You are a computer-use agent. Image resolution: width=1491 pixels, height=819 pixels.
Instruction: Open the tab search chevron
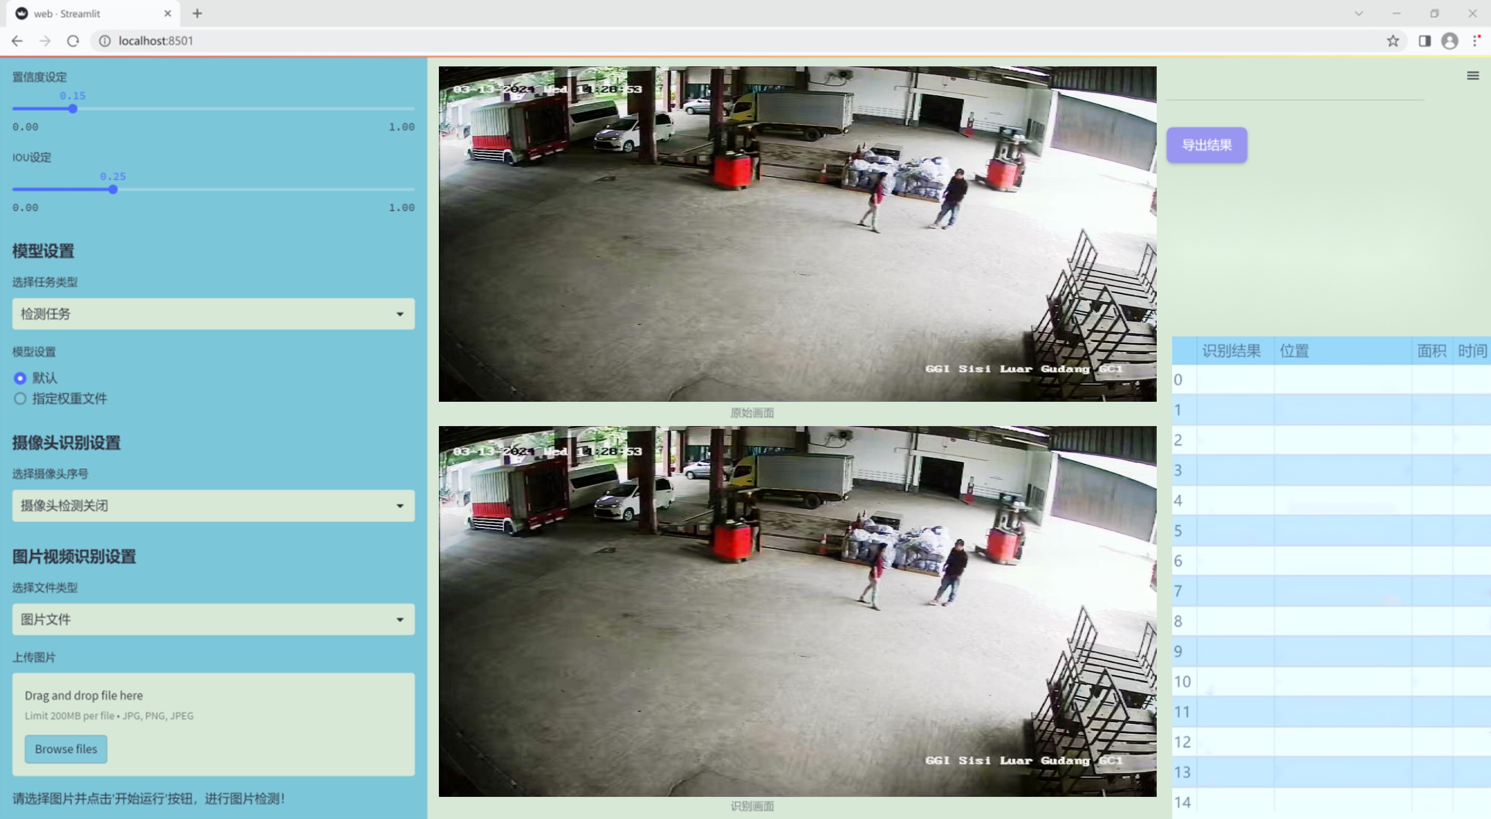[1359, 13]
